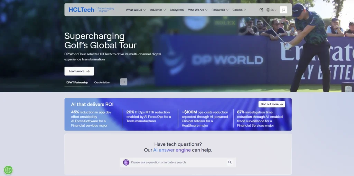Viewport: 354px width, 176px height.
Task: Click the 87% investigation time reduction stat
Action: tap(260, 119)
